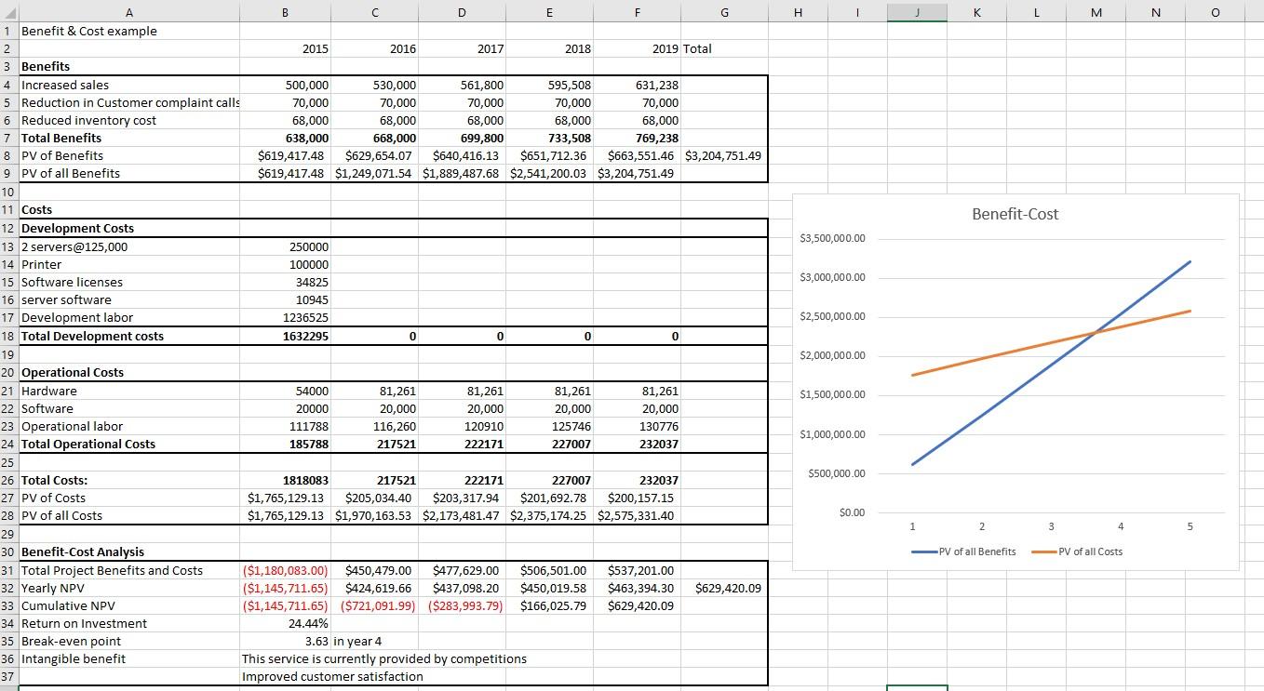The image size is (1264, 691).
Task: Click the Benefit-Cost chart title
Action: coord(1015,214)
